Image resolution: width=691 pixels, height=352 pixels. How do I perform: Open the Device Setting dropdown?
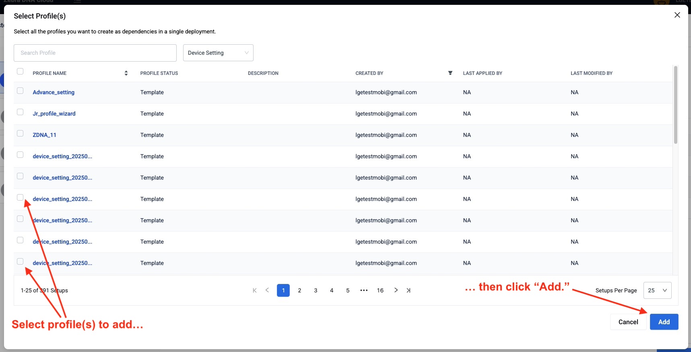click(x=218, y=53)
